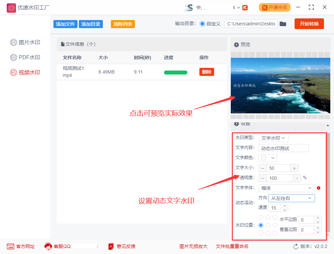Image resolution: width=334 pixels, height=254 pixels.
Task: Open the output folder browser icon
Action: click(283, 24)
